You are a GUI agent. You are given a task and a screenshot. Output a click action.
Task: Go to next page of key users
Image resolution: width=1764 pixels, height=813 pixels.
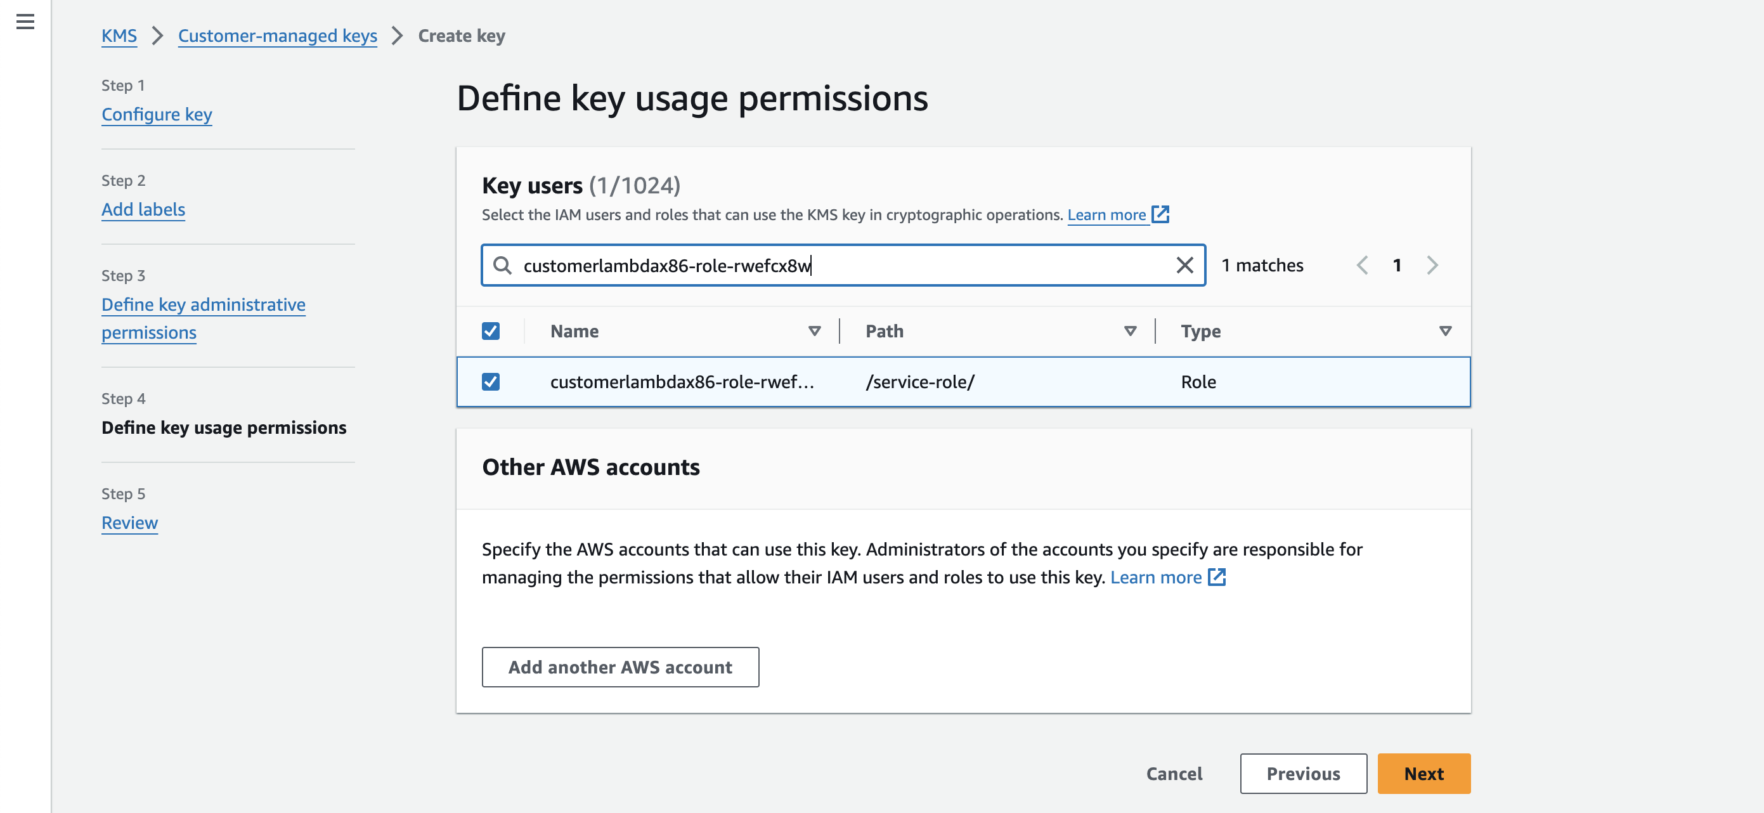[1432, 265]
